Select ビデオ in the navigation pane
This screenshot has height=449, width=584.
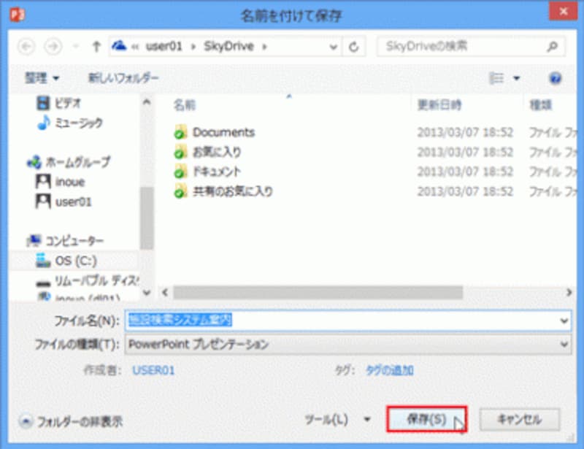click(58, 103)
